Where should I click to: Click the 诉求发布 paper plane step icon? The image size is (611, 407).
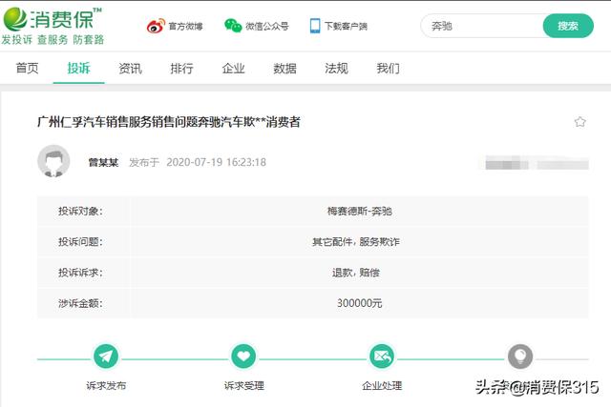[x=106, y=356]
